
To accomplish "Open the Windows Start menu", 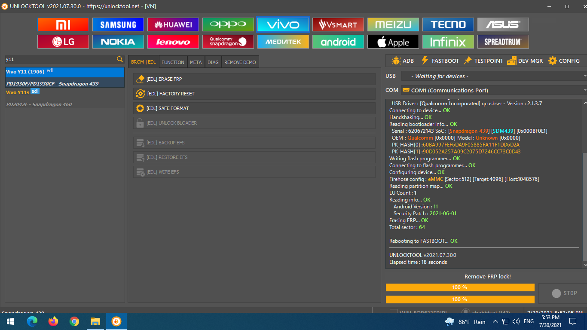I will point(10,321).
